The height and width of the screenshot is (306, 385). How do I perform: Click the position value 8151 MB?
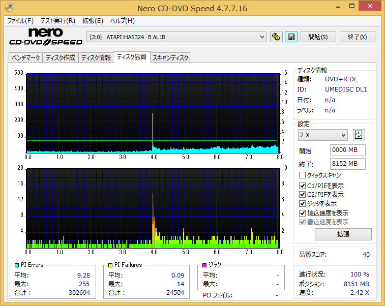point(357,284)
